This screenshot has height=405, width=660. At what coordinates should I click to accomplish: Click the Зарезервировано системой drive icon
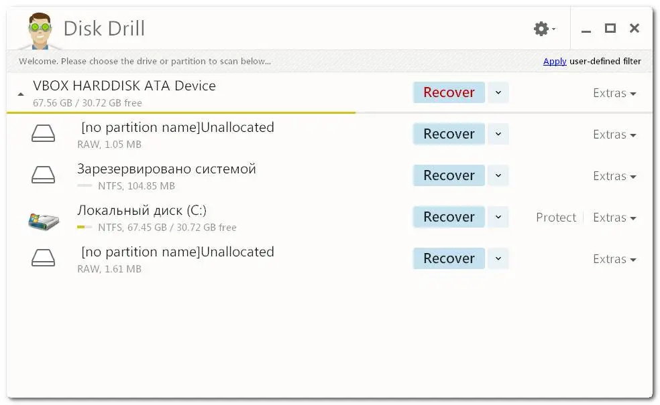coord(44,175)
